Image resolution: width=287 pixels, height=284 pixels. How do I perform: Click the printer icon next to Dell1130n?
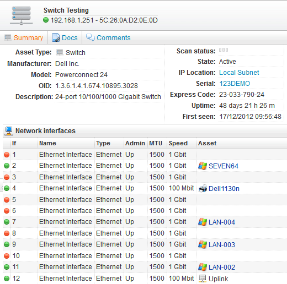pyautogui.click(x=203, y=188)
